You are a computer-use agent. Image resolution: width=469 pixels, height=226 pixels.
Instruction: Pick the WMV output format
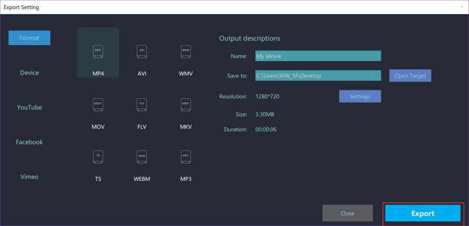click(x=185, y=53)
